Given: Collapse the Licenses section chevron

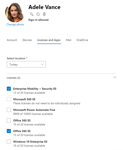Looking at the screenshot, I should [115, 77].
